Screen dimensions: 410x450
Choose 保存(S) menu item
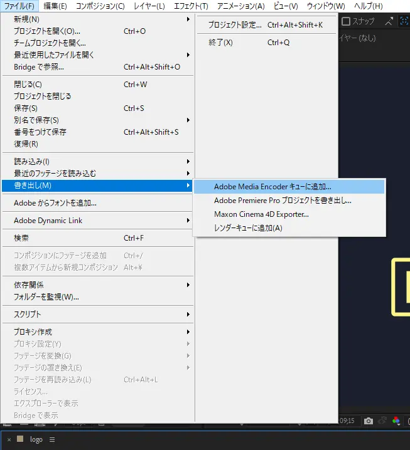pyautogui.click(x=98, y=108)
